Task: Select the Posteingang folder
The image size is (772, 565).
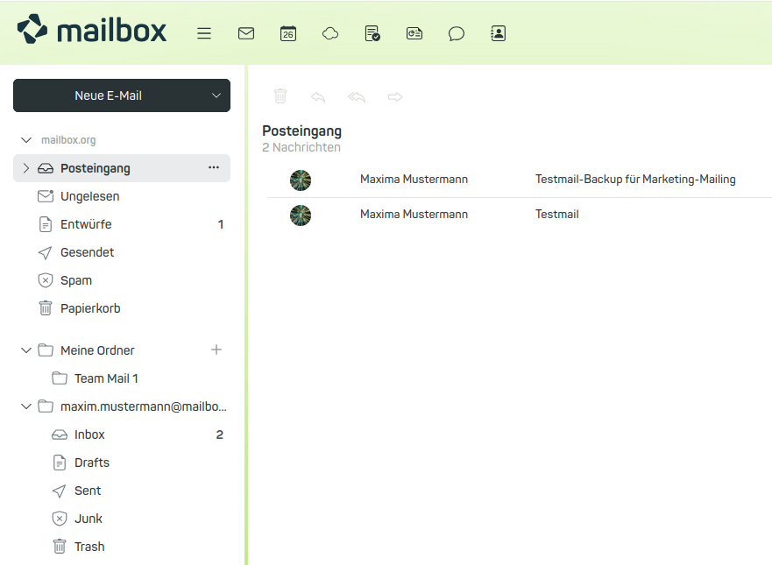Action: (x=122, y=168)
